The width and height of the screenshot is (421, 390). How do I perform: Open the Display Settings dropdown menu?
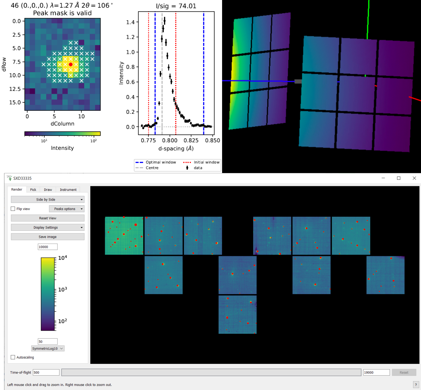(48, 228)
